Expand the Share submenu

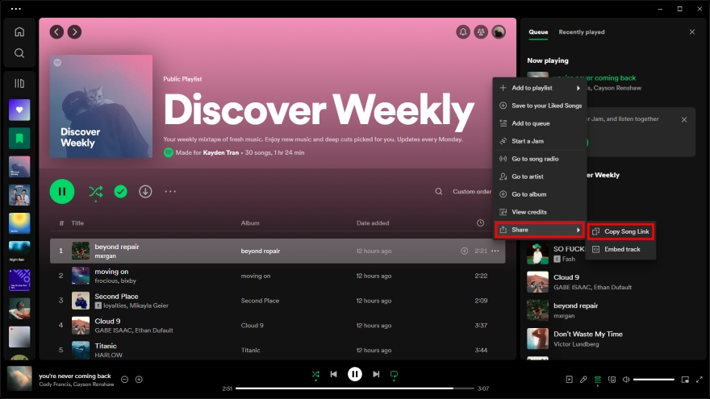[x=540, y=230]
